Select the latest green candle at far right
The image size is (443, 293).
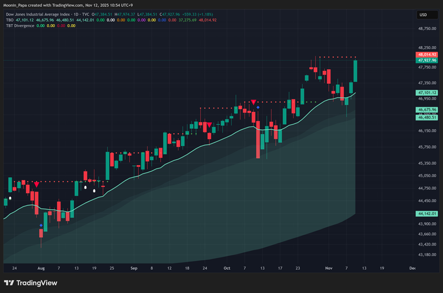tap(356, 71)
